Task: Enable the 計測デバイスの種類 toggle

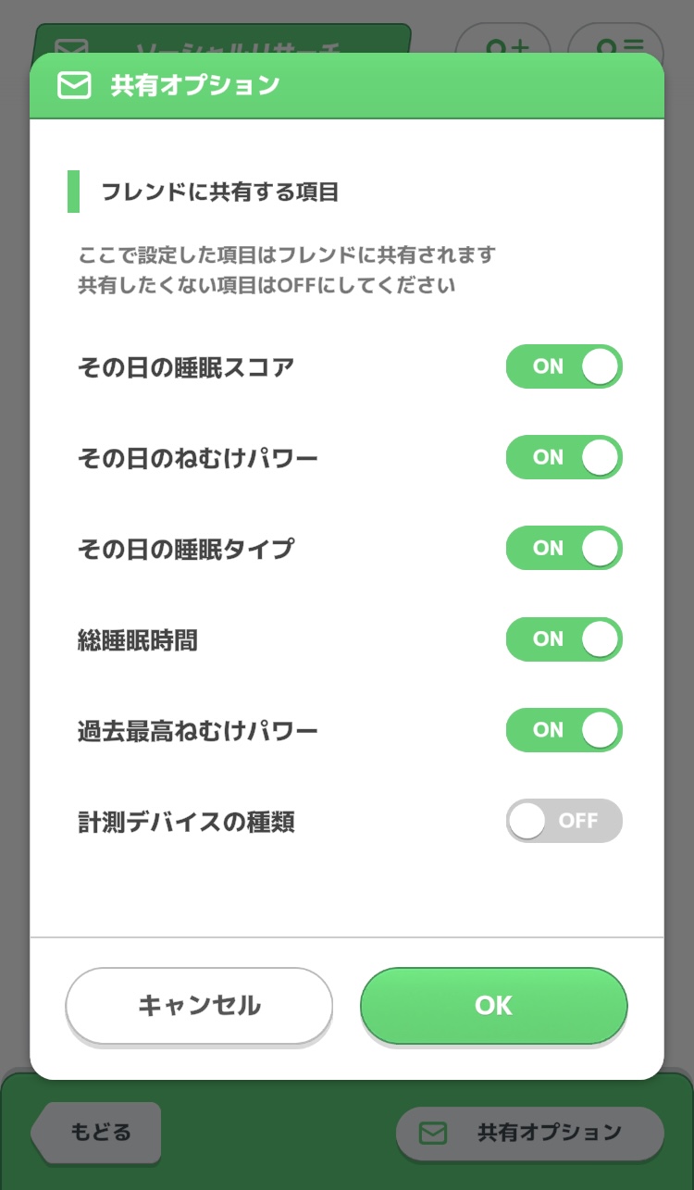Action: (x=564, y=820)
